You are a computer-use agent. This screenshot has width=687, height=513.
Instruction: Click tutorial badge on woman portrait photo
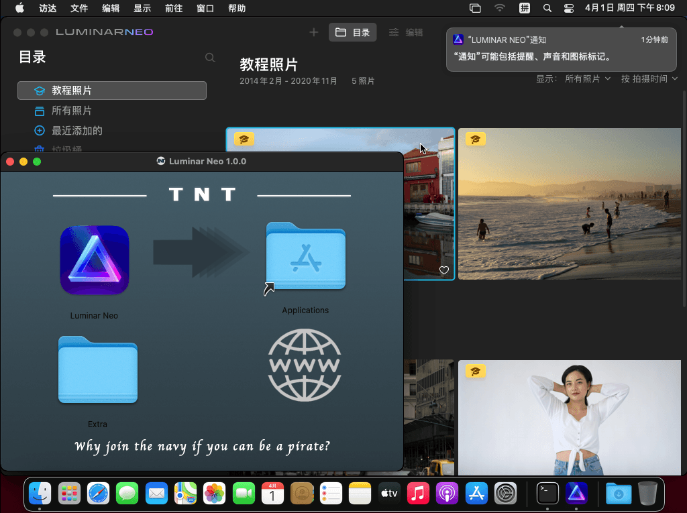point(476,372)
